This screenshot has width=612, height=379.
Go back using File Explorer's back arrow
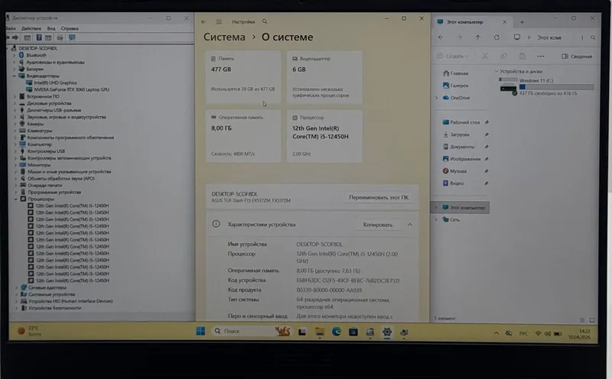(x=441, y=37)
